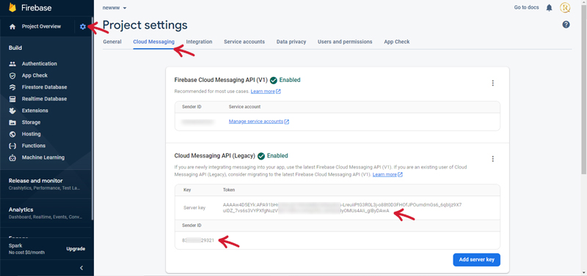Click the Realtime Database icon
Screen dimensions: 587x276
pyautogui.click(x=12, y=99)
